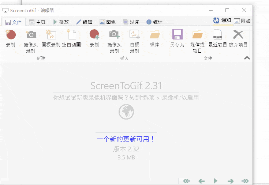Select the 版本 2.32 text
This screenshot has height=185, width=269.
126,149
